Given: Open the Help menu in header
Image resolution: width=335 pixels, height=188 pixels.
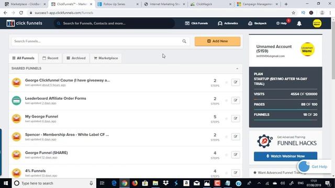Looking at the screenshot, I should coord(282,23).
